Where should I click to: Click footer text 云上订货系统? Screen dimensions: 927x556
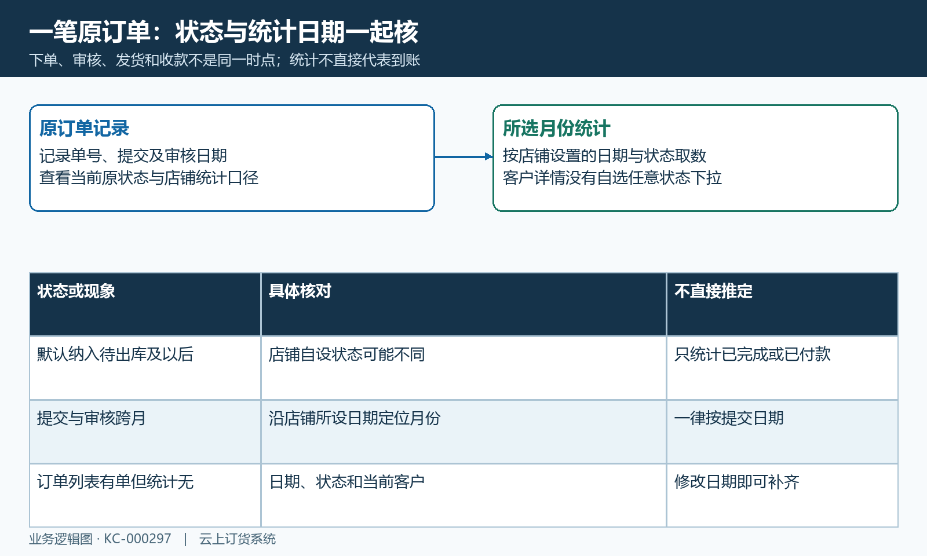click(x=238, y=539)
